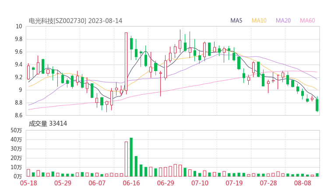This screenshot has height=193, width=324.
Task: Click the 10 price axis label
Action: point(19,26)
